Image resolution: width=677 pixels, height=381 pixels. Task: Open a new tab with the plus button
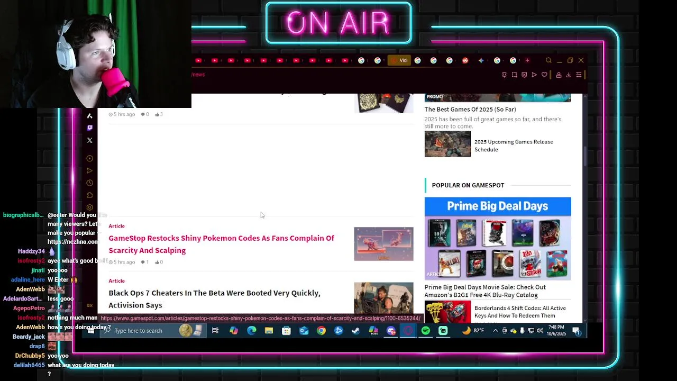coord(527,60)
